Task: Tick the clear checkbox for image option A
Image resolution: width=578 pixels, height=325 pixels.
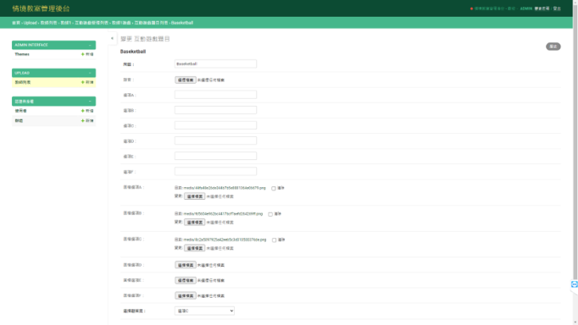Action: pyautogui.click(x=274, y=188)
